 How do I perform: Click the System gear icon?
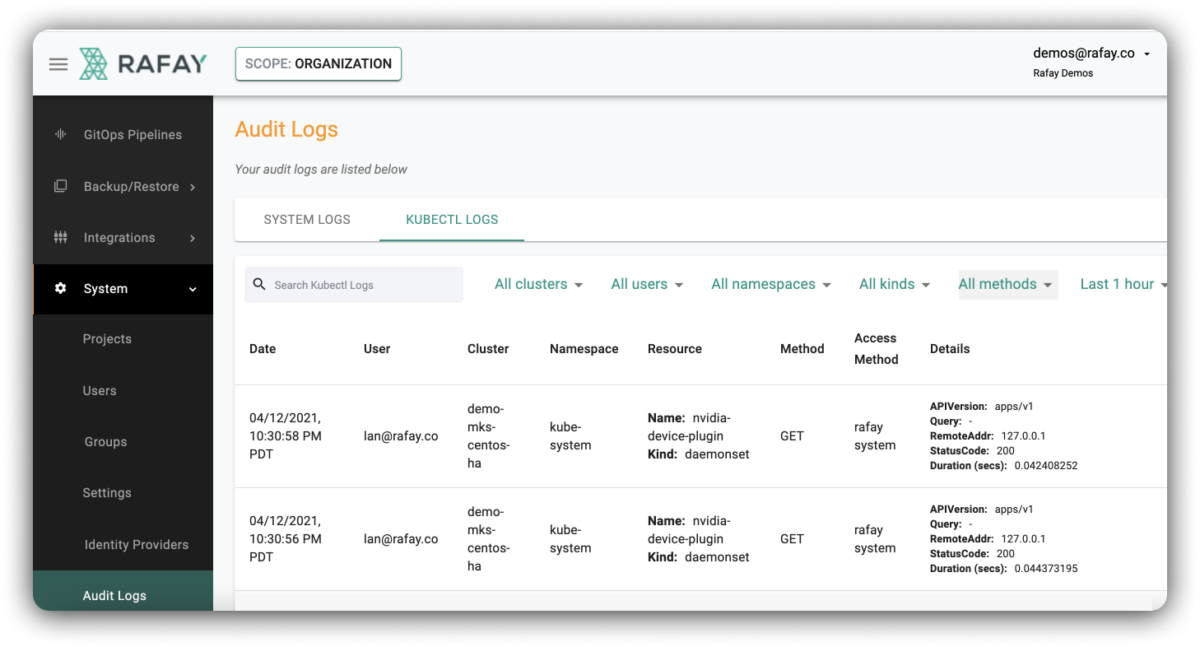coord(61,289)
